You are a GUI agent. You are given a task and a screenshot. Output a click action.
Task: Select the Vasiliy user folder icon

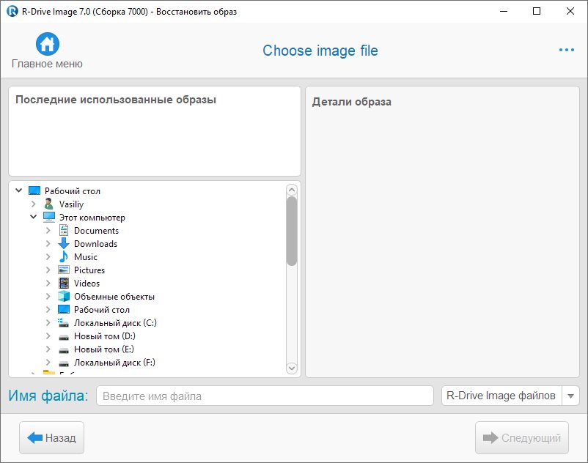(x=48, y=204)
